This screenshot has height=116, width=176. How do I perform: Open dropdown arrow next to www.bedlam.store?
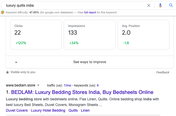point(38,85)
